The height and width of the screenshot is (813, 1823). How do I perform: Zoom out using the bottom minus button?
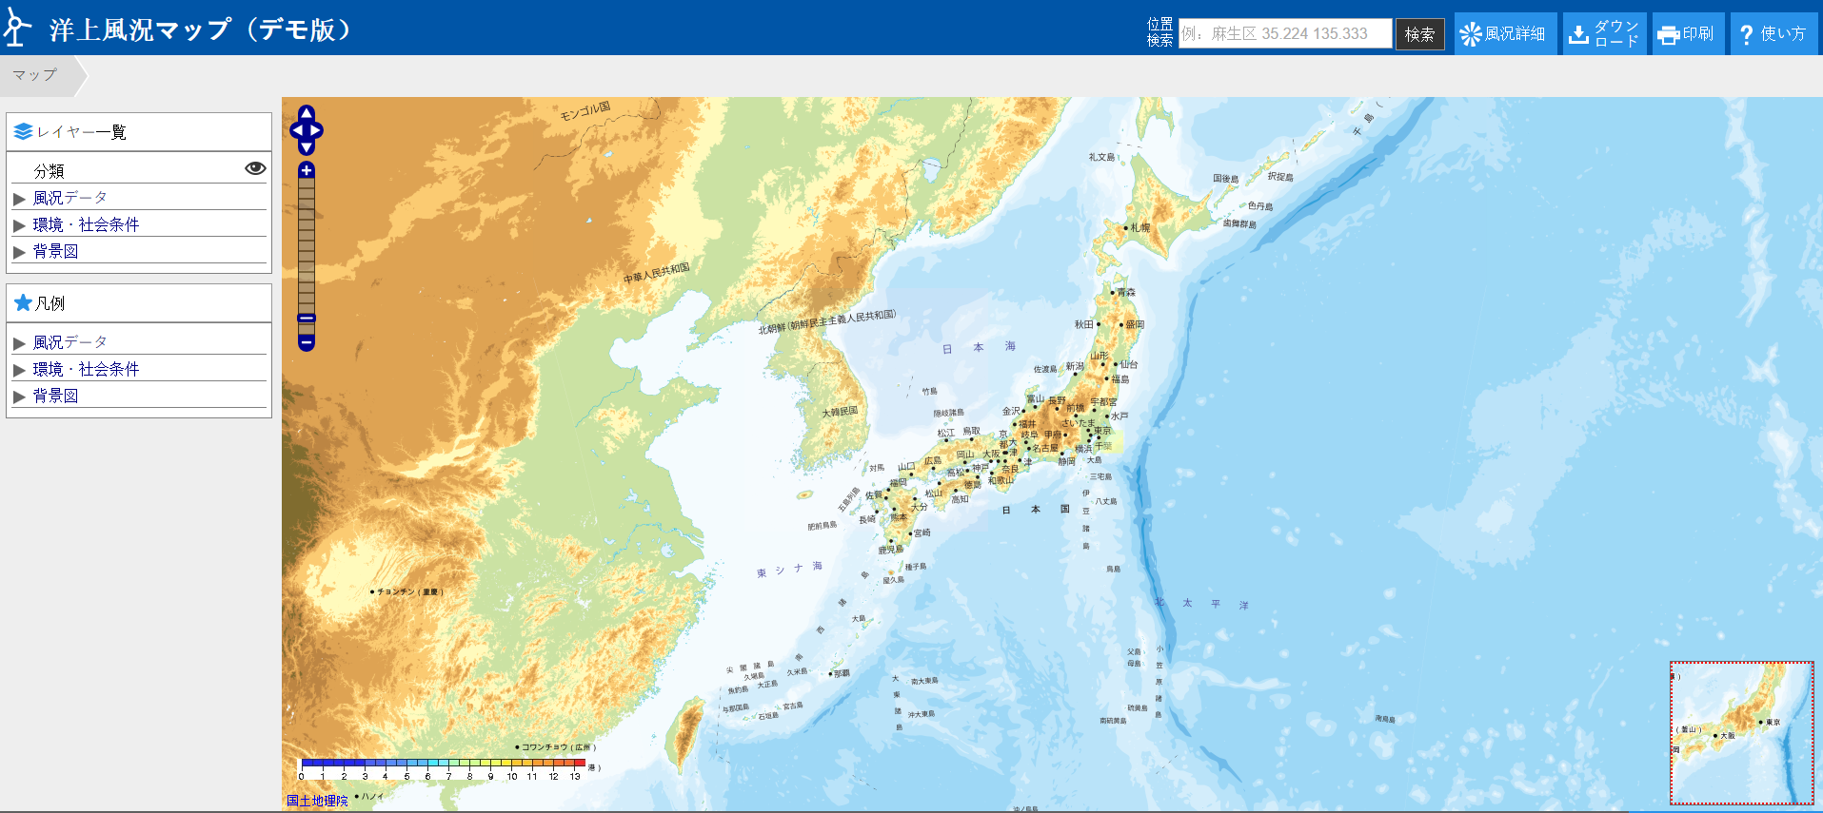point(307,341)
